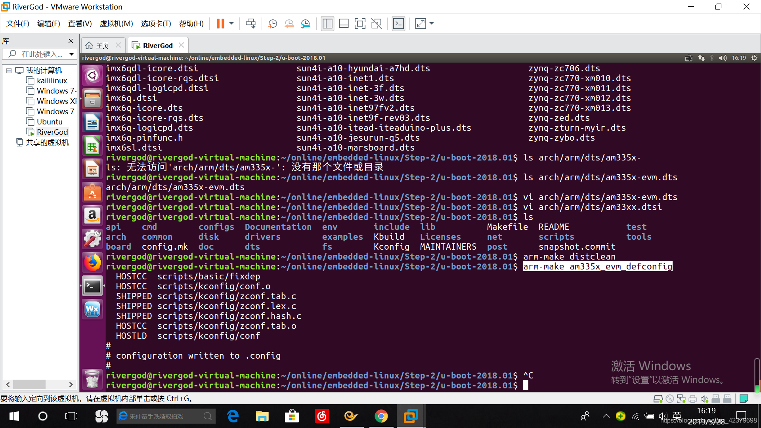Open the power options dropdown arrow
The image size is (761, 428).
pos(231,24)
